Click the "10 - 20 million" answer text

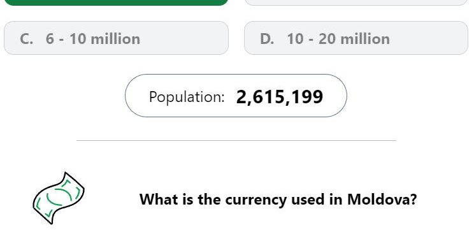[x=338, y=39]
